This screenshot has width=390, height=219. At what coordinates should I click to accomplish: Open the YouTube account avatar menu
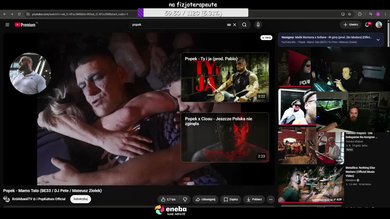[379, 25]
